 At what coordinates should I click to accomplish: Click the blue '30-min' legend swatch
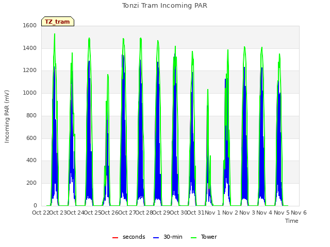tap(156, 238)
